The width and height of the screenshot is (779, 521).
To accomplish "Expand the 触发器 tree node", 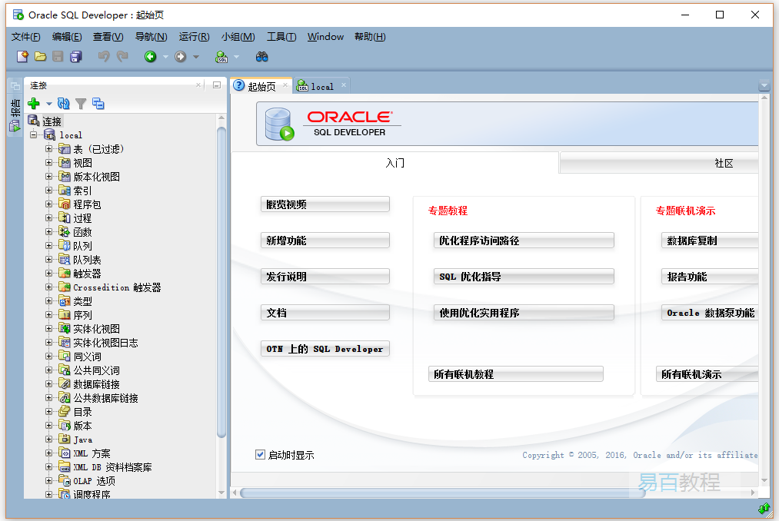I will pos(49,274).
